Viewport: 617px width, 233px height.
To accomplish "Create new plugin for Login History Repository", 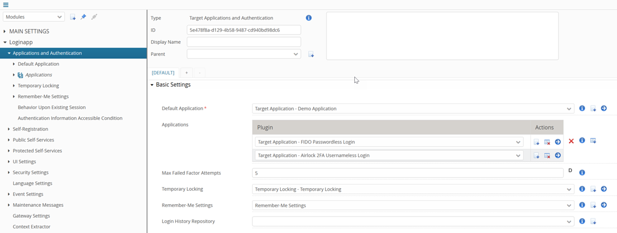I will [x=593, y=222].
